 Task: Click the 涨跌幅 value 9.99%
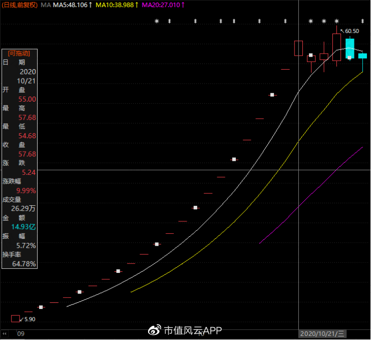pyautogui.click(x=26, y=191)
